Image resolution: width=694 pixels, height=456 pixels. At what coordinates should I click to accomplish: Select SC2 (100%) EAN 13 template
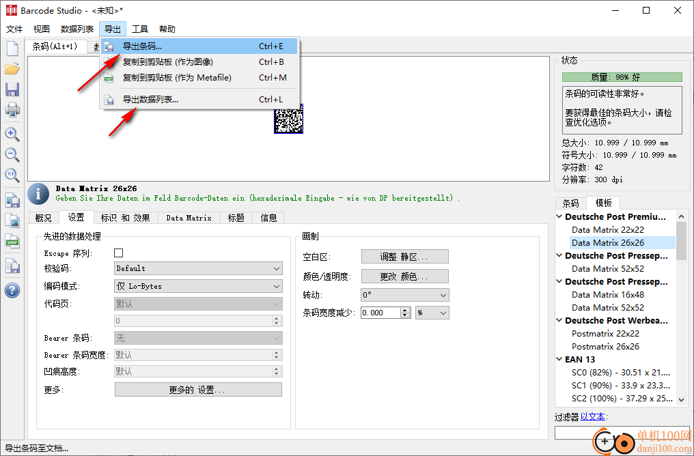coord(622,399)
